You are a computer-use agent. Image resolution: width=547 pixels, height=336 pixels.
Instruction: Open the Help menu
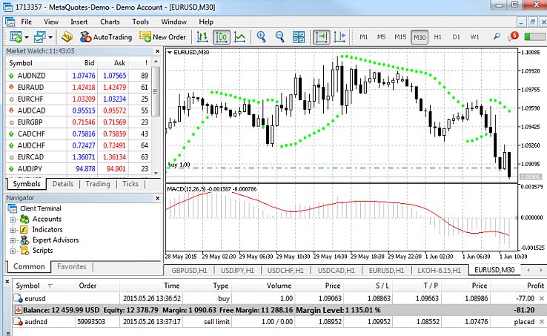206,22
